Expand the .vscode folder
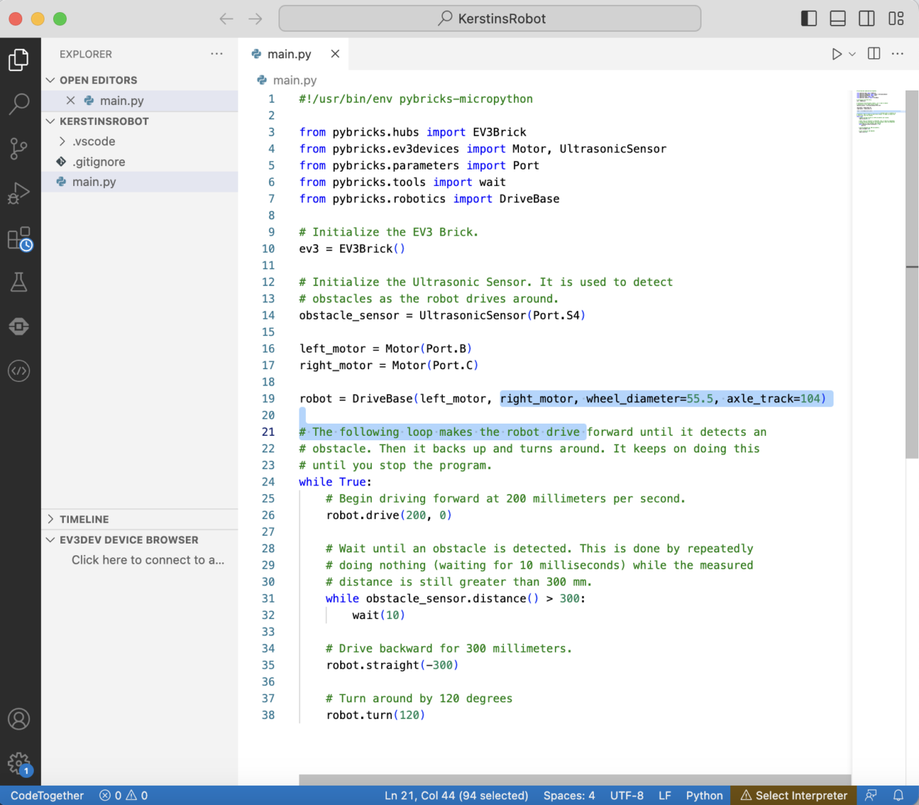The width and height of the screenshot is (919, 805). 93,141
